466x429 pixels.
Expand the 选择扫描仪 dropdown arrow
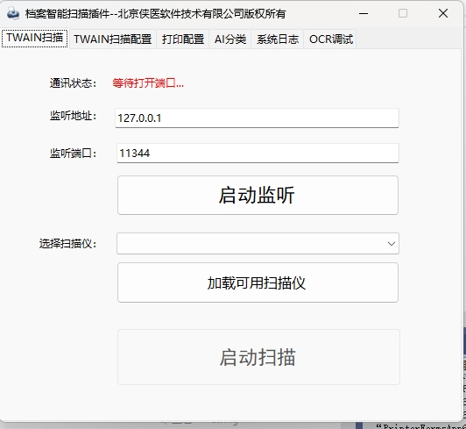coord(392,244)
